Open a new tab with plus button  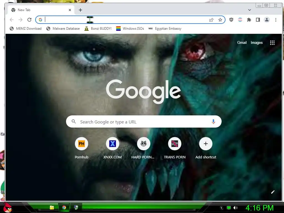tap(80, 10)
